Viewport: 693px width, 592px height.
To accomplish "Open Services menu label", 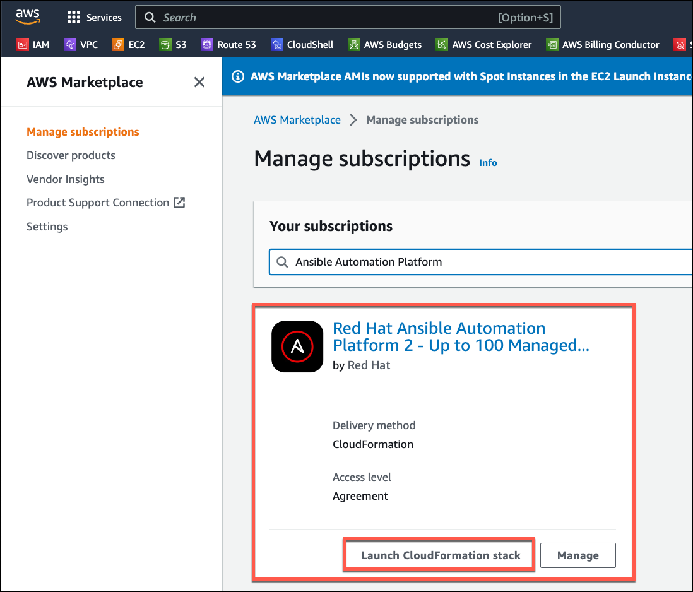I will tap(104, 18).
